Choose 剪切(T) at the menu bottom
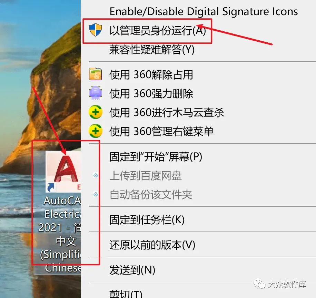 126,294
